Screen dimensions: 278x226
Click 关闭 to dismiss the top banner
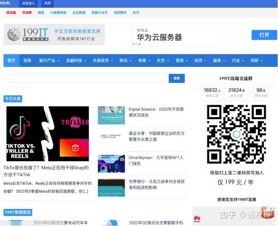pos(47,3)
